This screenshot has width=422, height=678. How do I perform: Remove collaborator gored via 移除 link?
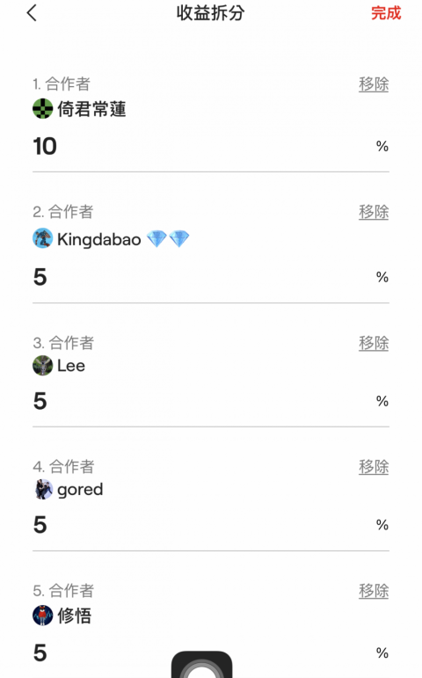pyautogui.click(x=374, y=467)
